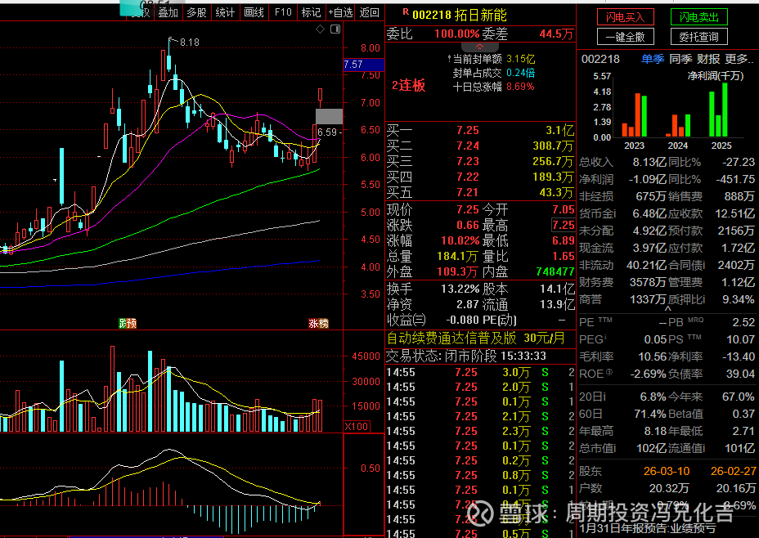Click 总市值 102亿 value
The image size is (759, 538).
tap(652, 448)
